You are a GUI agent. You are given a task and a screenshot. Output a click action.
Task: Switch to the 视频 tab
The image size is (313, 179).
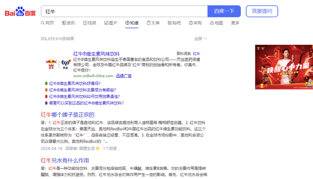(x=90, y=23)
